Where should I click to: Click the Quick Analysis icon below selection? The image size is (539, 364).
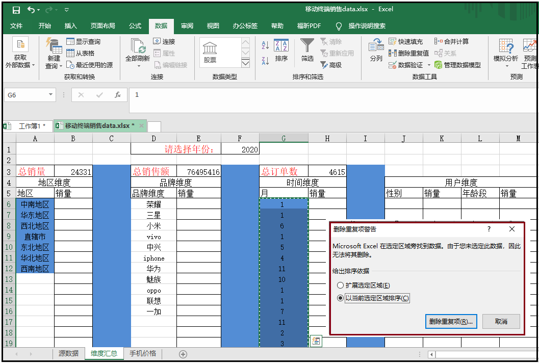316,341
